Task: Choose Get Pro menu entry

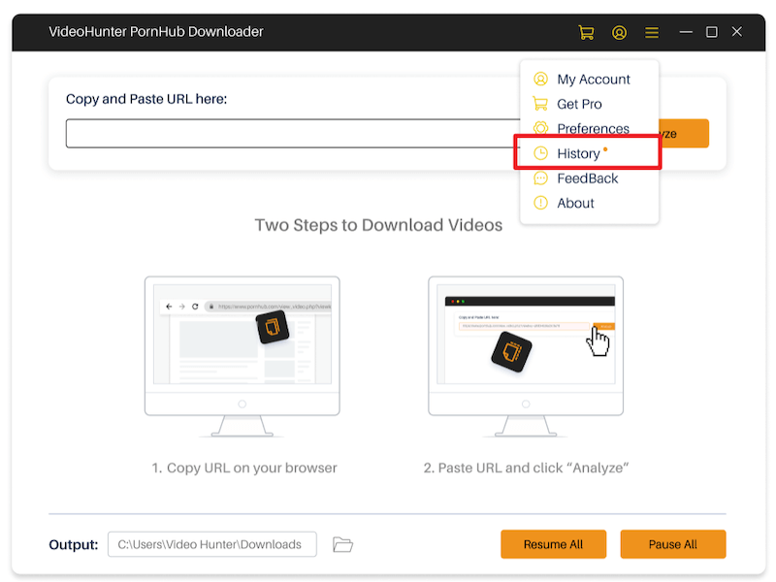Action: pyautogui.click(x=590, y=104)
